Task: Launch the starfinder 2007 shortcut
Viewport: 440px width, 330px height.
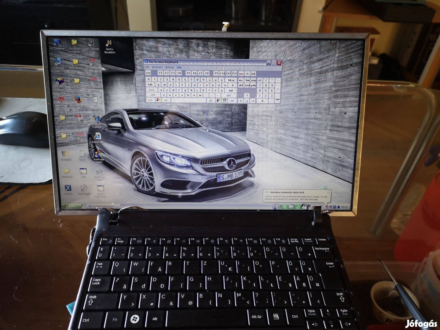Action: (99, 157)
